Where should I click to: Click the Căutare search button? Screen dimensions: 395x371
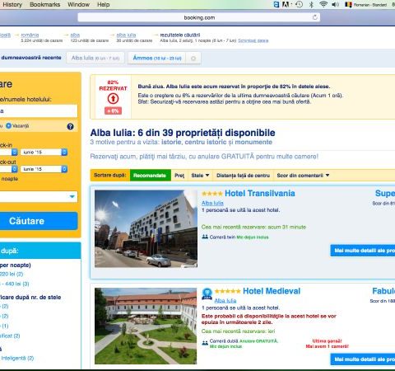click(39, 221)
